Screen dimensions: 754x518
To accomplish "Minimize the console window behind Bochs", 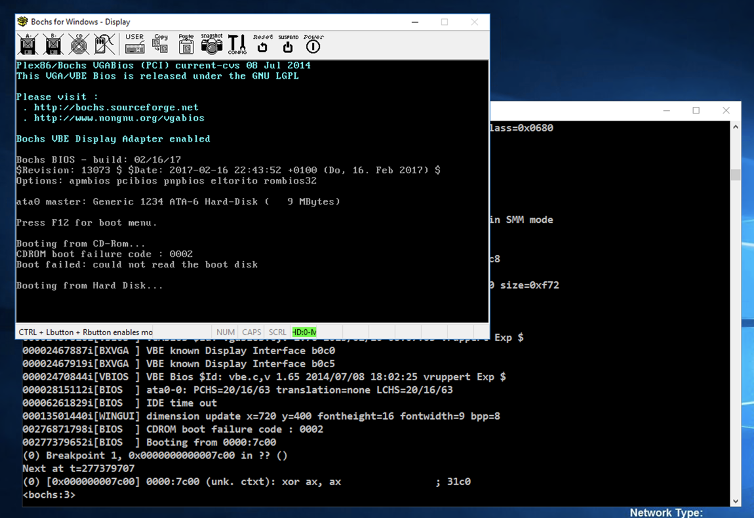I will (667, 111).
